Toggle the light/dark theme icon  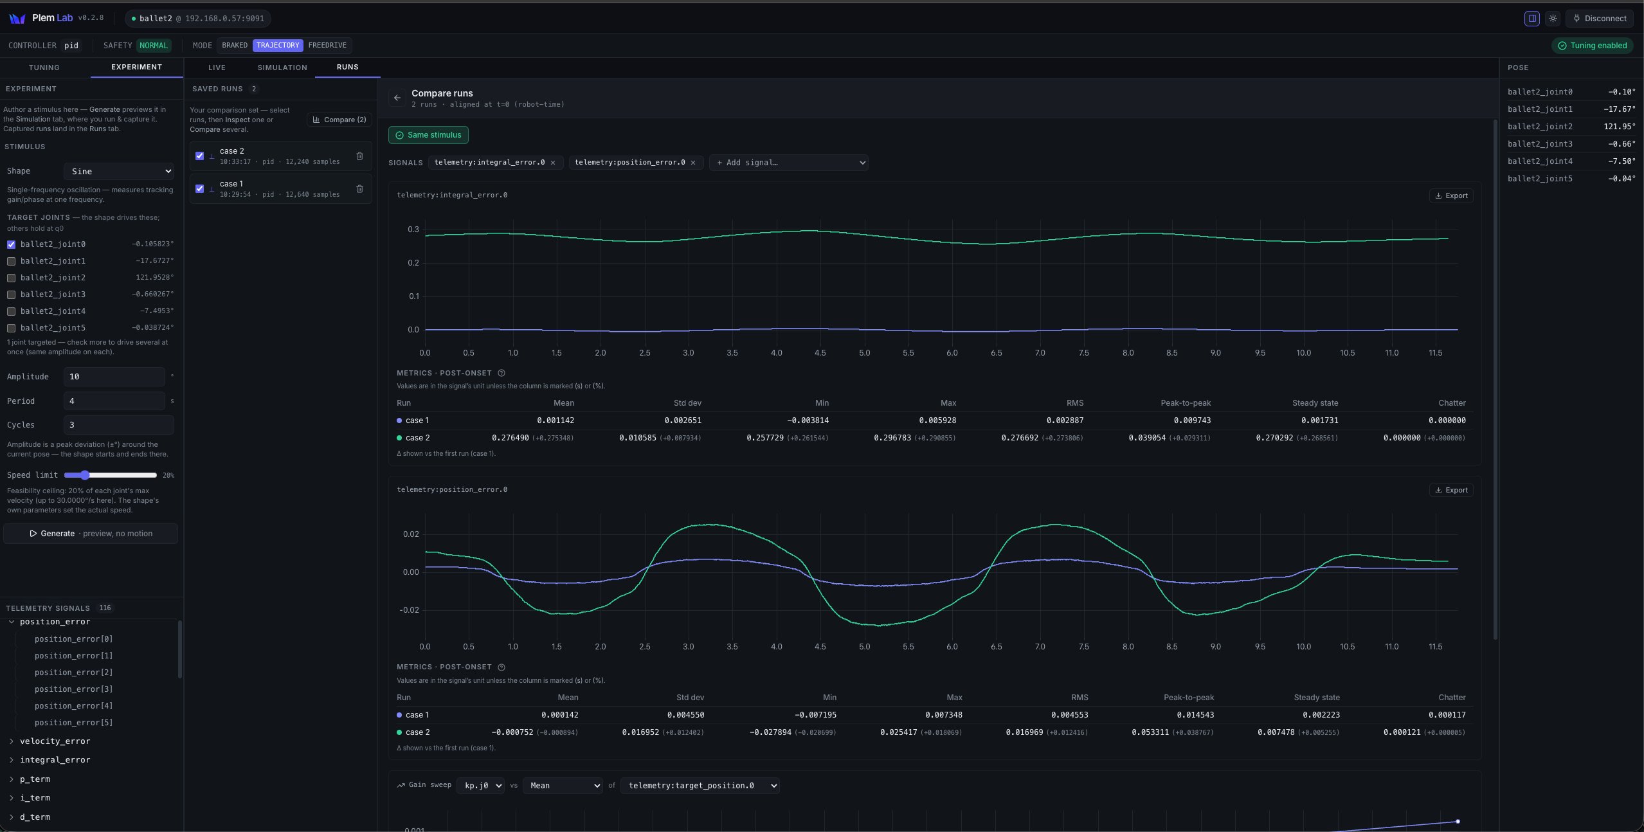click(x=1553, y=19)
